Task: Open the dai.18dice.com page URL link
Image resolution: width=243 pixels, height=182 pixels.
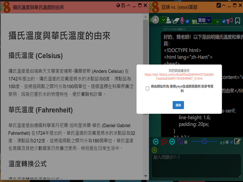Action: [x=179, y=76]
